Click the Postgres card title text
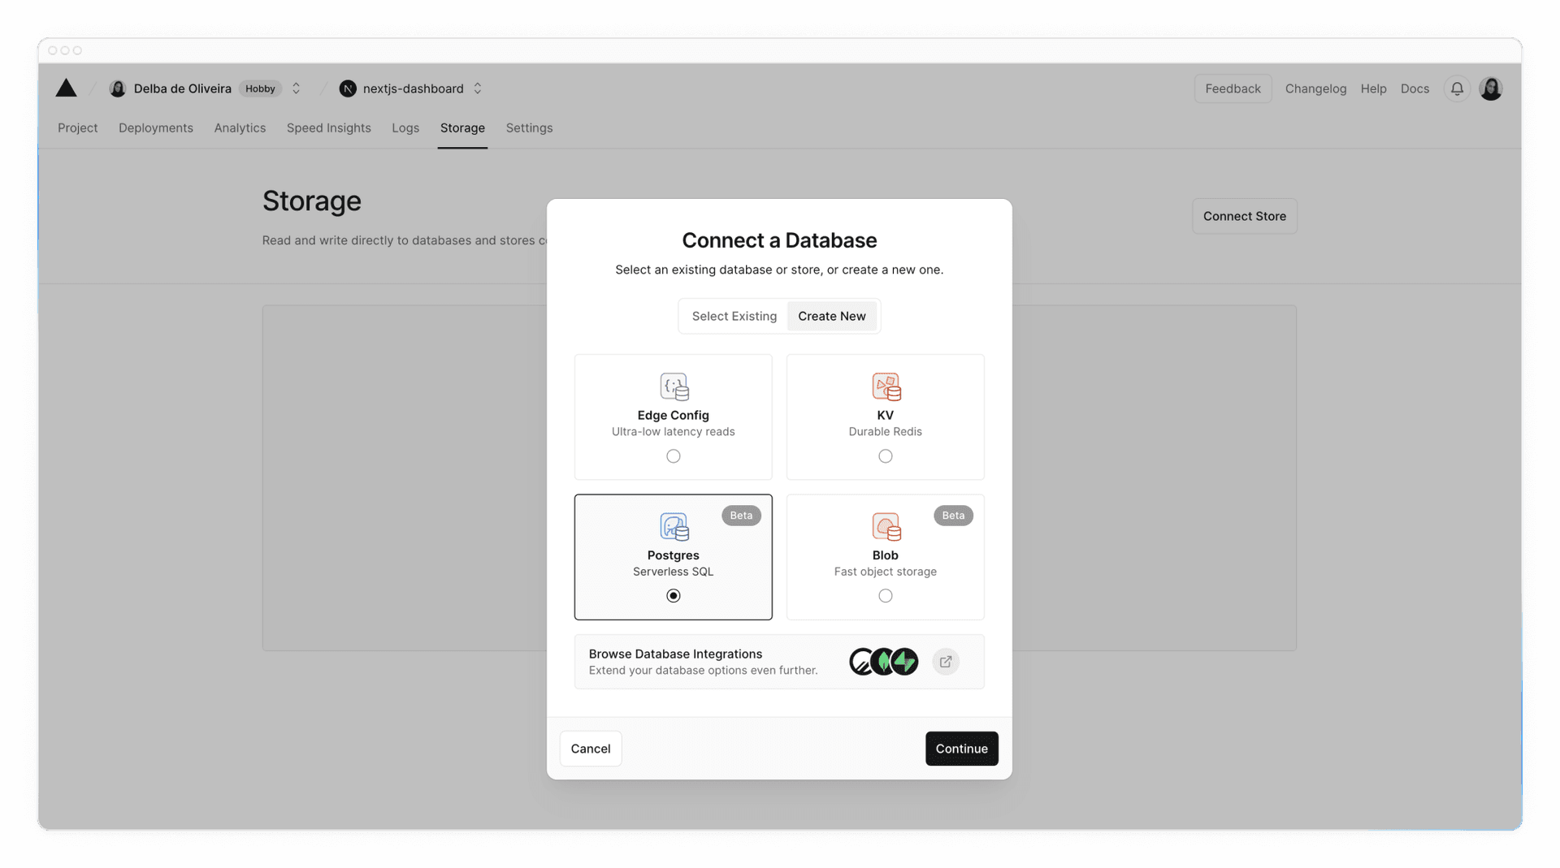Screen dimensions: 1560x868 click(x=674, y=555)
